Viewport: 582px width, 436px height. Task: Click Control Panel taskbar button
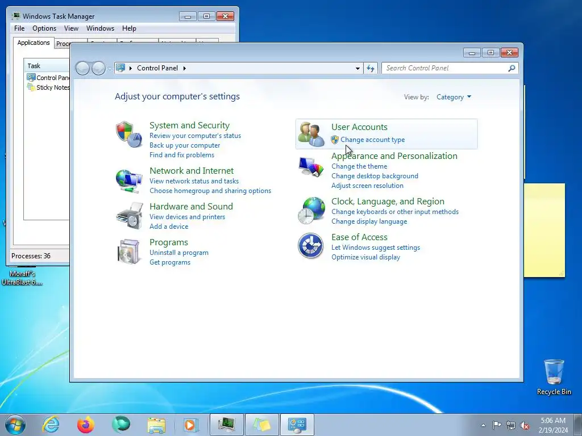pyautogui.click(x=297, y=425)
